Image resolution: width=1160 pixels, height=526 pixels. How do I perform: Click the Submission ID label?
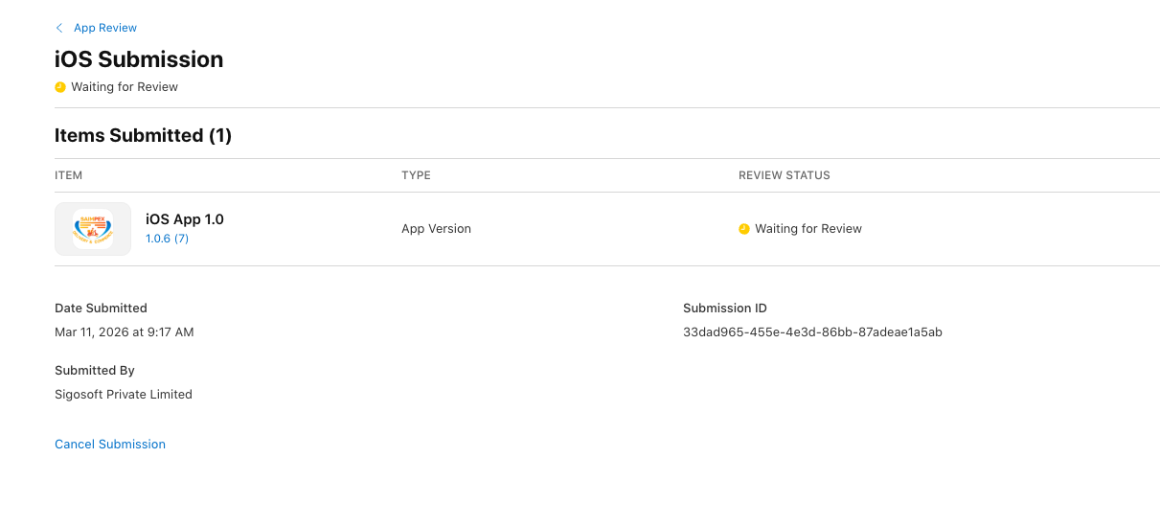(724, 309)
